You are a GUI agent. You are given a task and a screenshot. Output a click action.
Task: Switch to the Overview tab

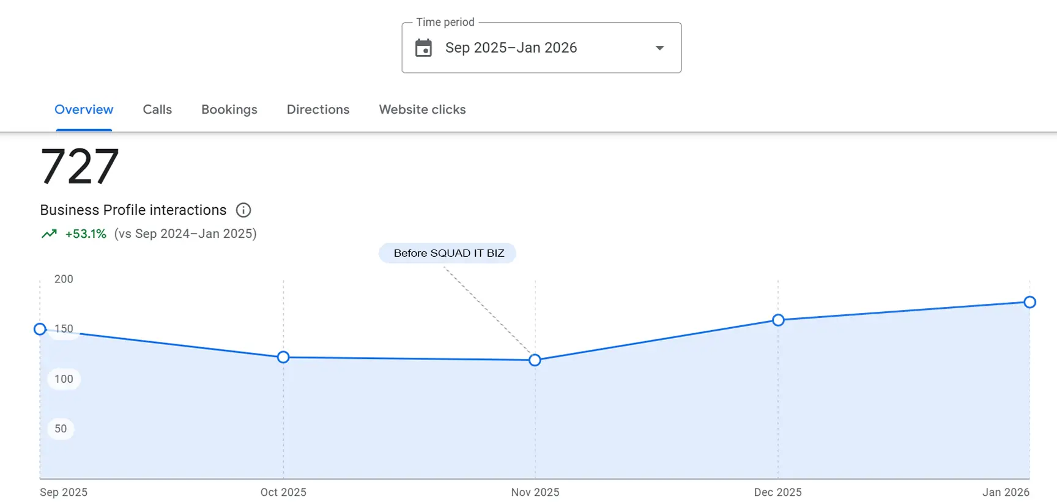pos(84,109)
